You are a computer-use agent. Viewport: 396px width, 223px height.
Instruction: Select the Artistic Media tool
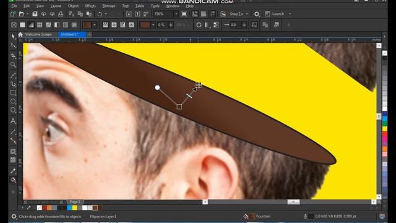(x=13, y=84)
